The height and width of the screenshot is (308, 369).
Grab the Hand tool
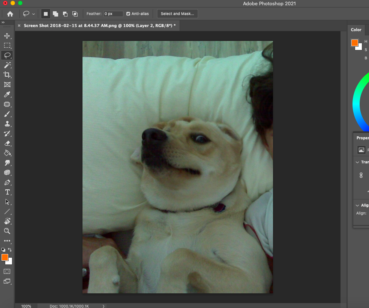pos(7,221)
